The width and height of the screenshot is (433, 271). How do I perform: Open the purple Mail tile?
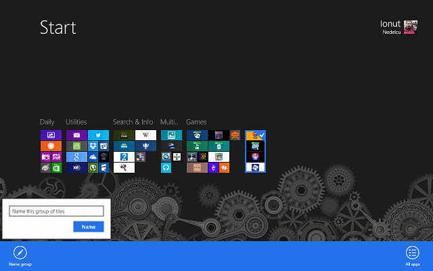tap(76, 135)
